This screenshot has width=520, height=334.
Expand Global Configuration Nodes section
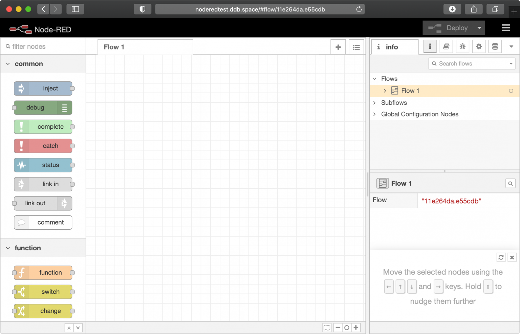(x=374, y=114)
